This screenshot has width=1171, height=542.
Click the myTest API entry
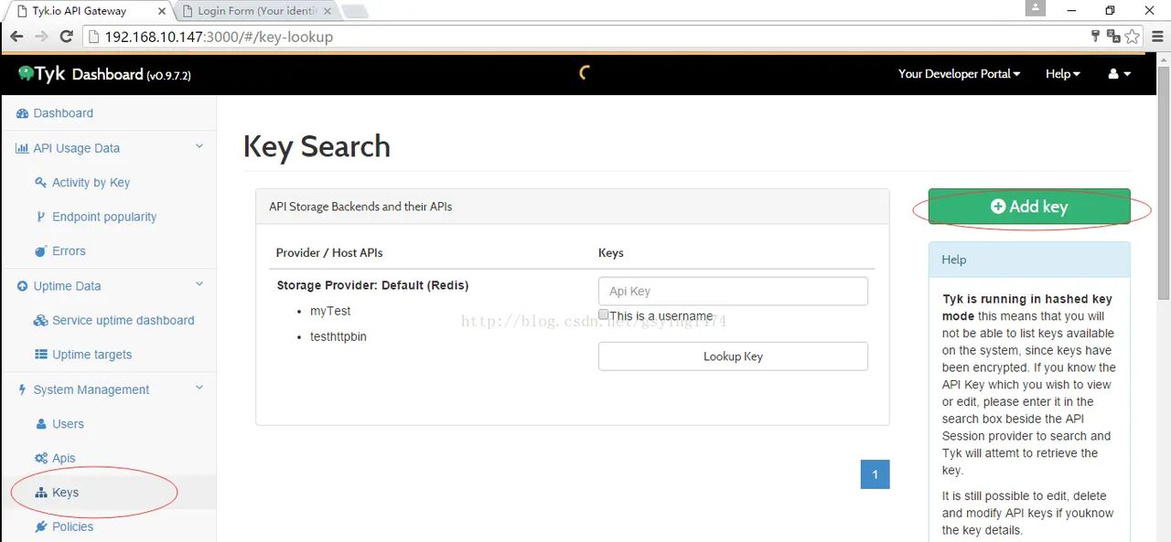point(330,311)
